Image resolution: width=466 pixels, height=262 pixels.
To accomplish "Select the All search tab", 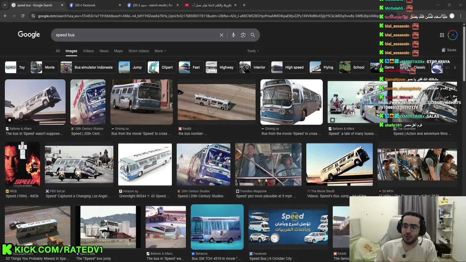I will click(58, 51).
